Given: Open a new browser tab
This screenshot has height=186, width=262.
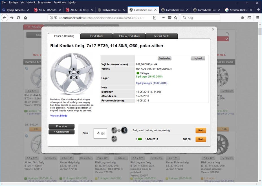Looking at the screenshot, I should (258, 10).
